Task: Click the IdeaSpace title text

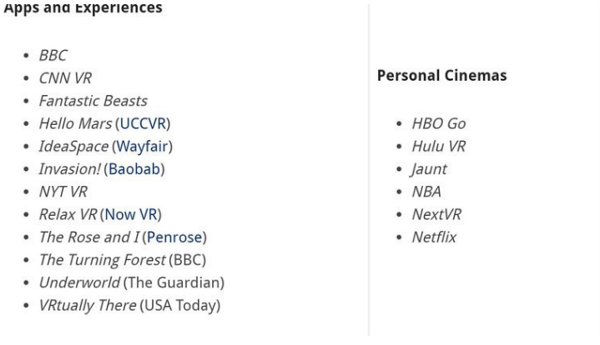Action: tap(73, 147)
